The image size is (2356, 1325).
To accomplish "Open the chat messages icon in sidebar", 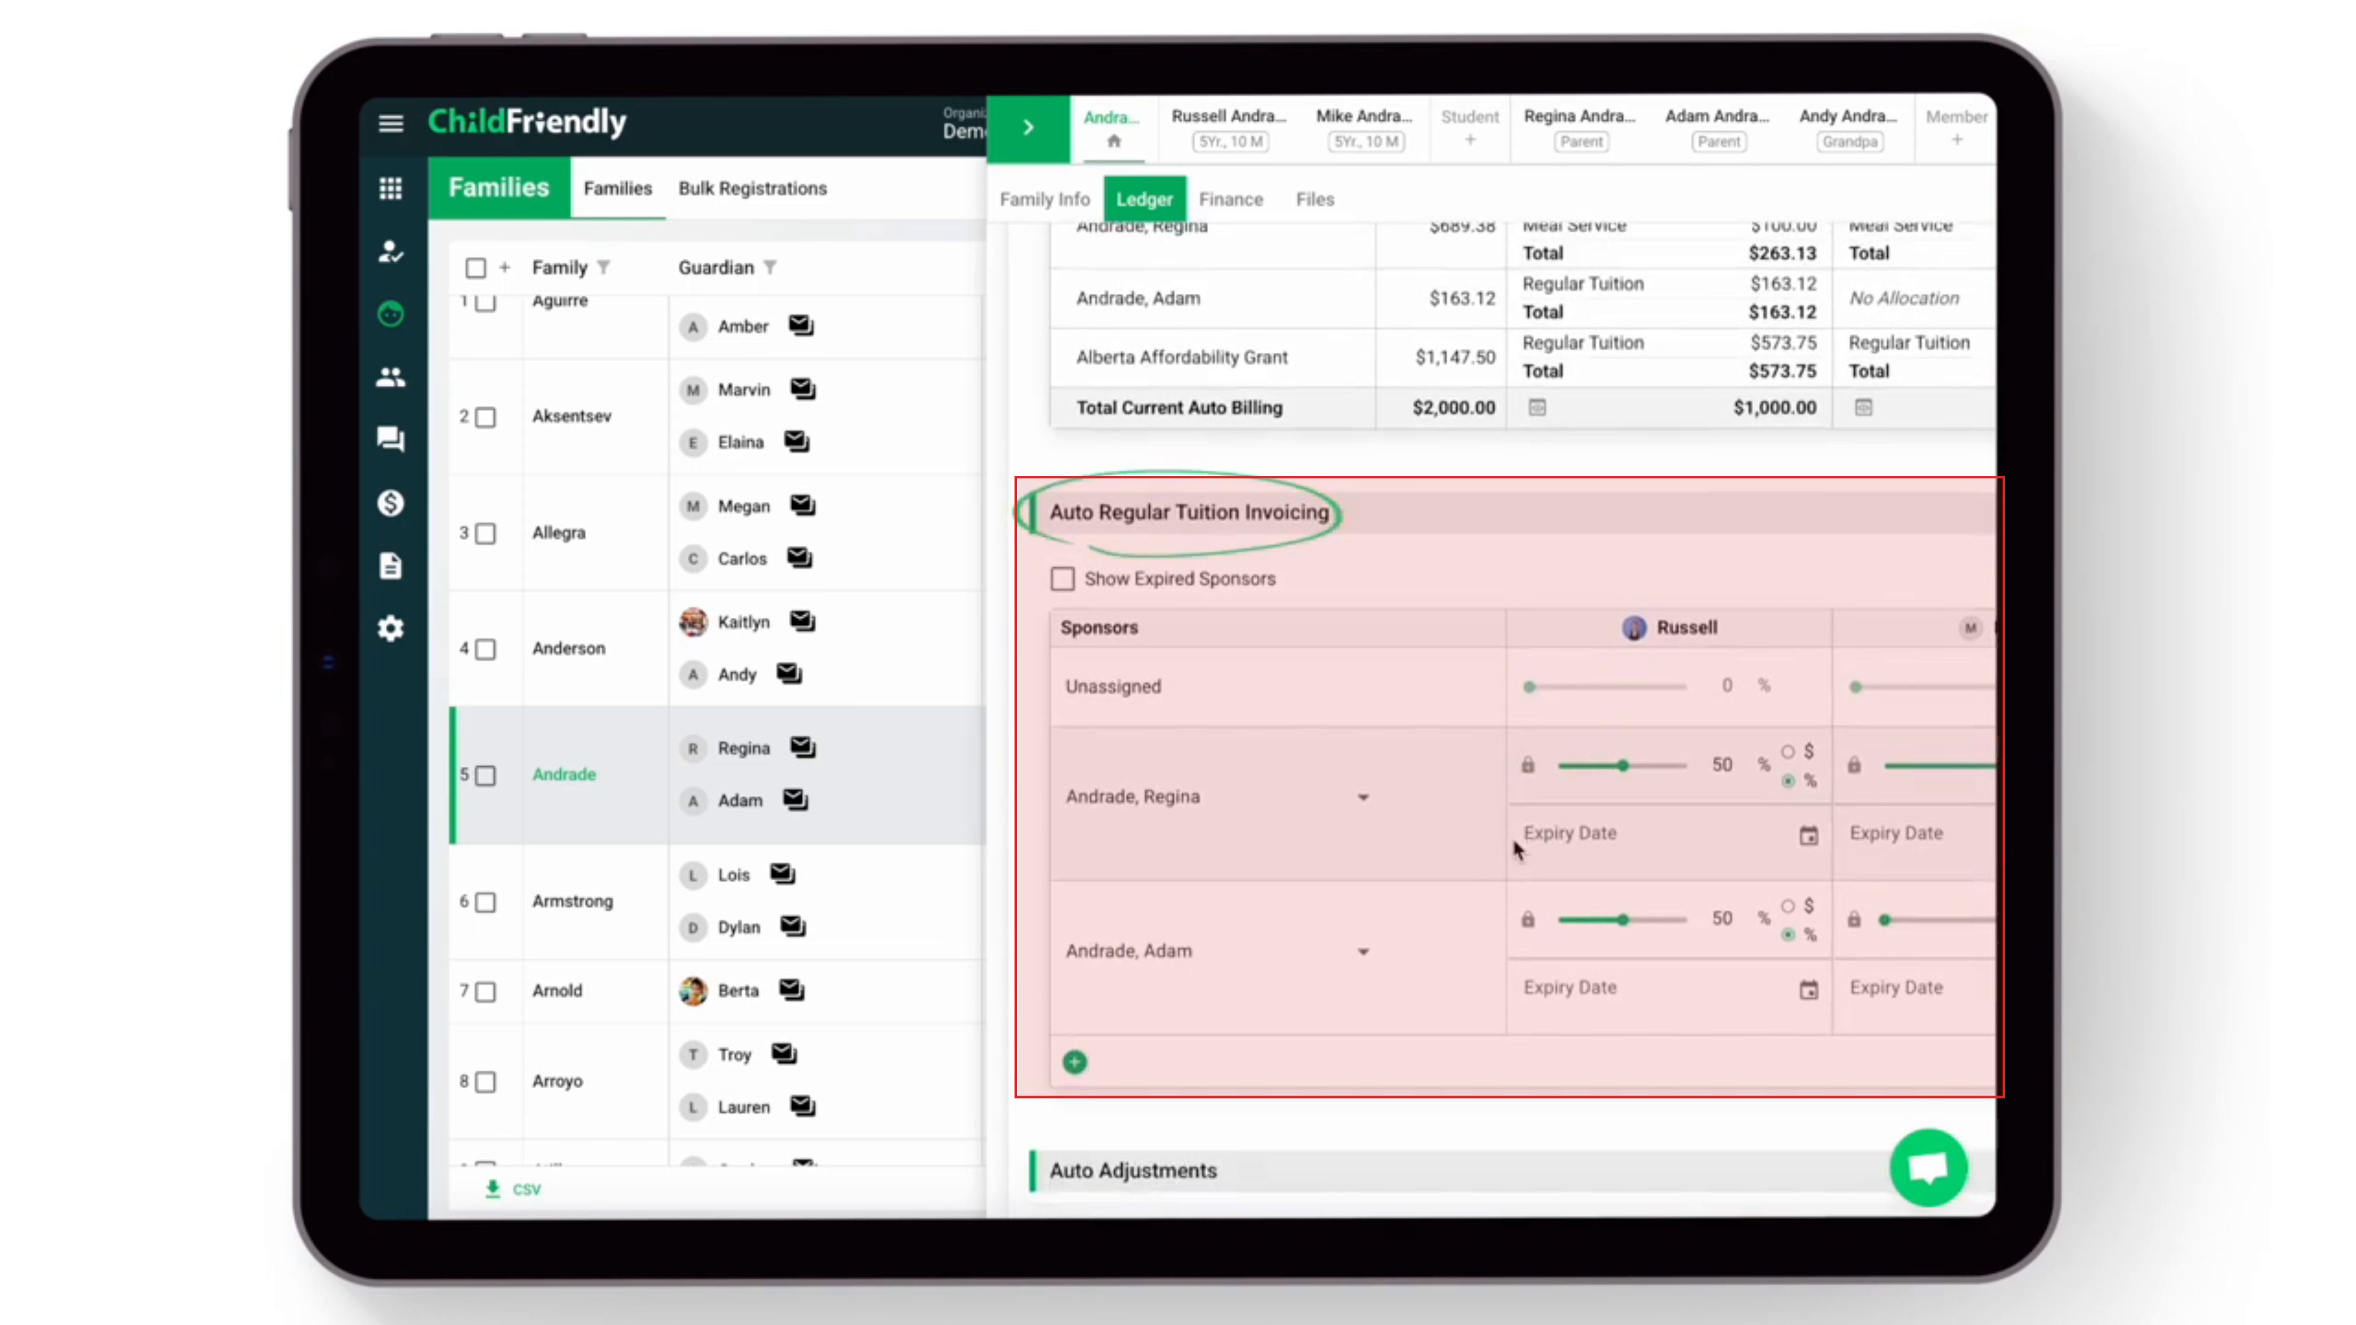I will coord(391,440).
